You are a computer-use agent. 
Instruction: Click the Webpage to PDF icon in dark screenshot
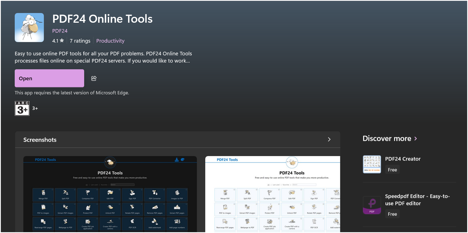66,224
